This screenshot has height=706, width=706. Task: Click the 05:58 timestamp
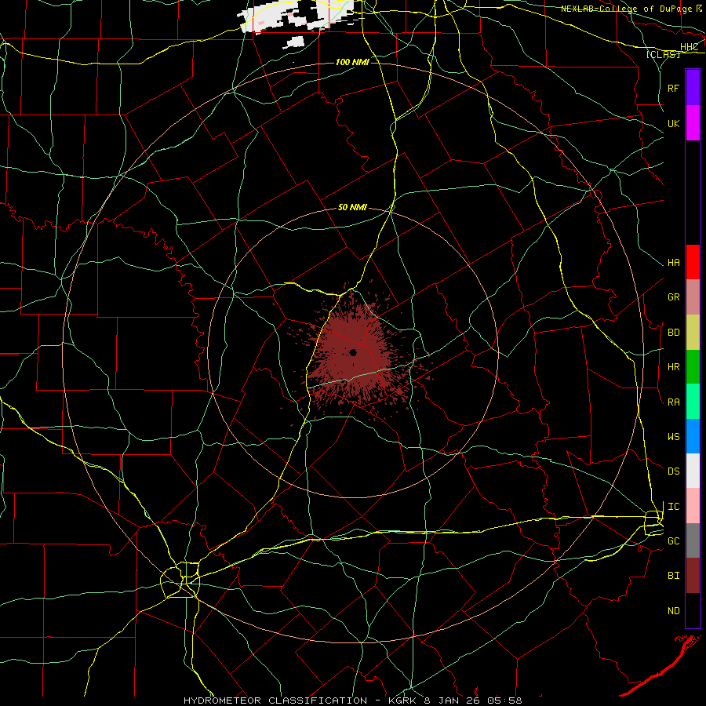tap(506, 701)
